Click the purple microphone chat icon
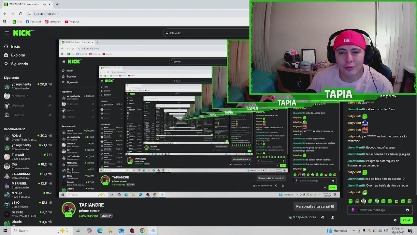417x235 pixels. (x=353, y=210)
